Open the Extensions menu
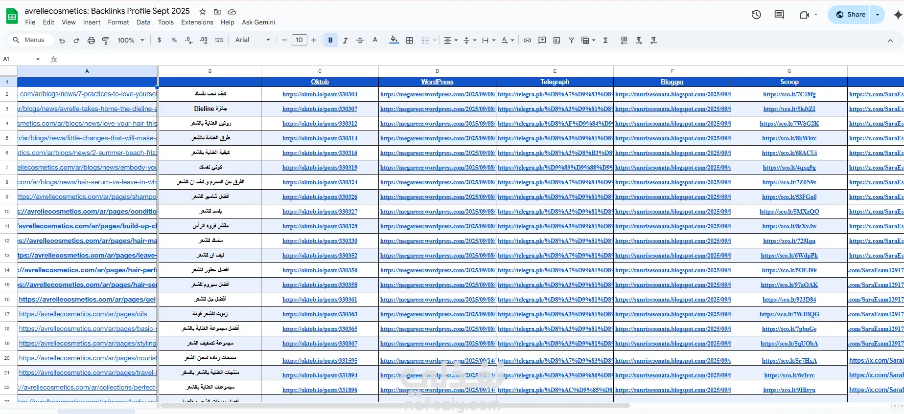 197,22
